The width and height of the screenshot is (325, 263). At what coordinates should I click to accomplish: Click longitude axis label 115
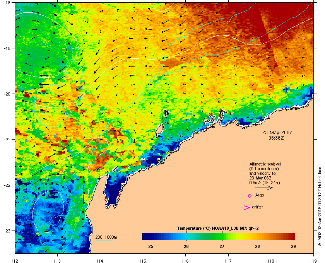[143, 261]
